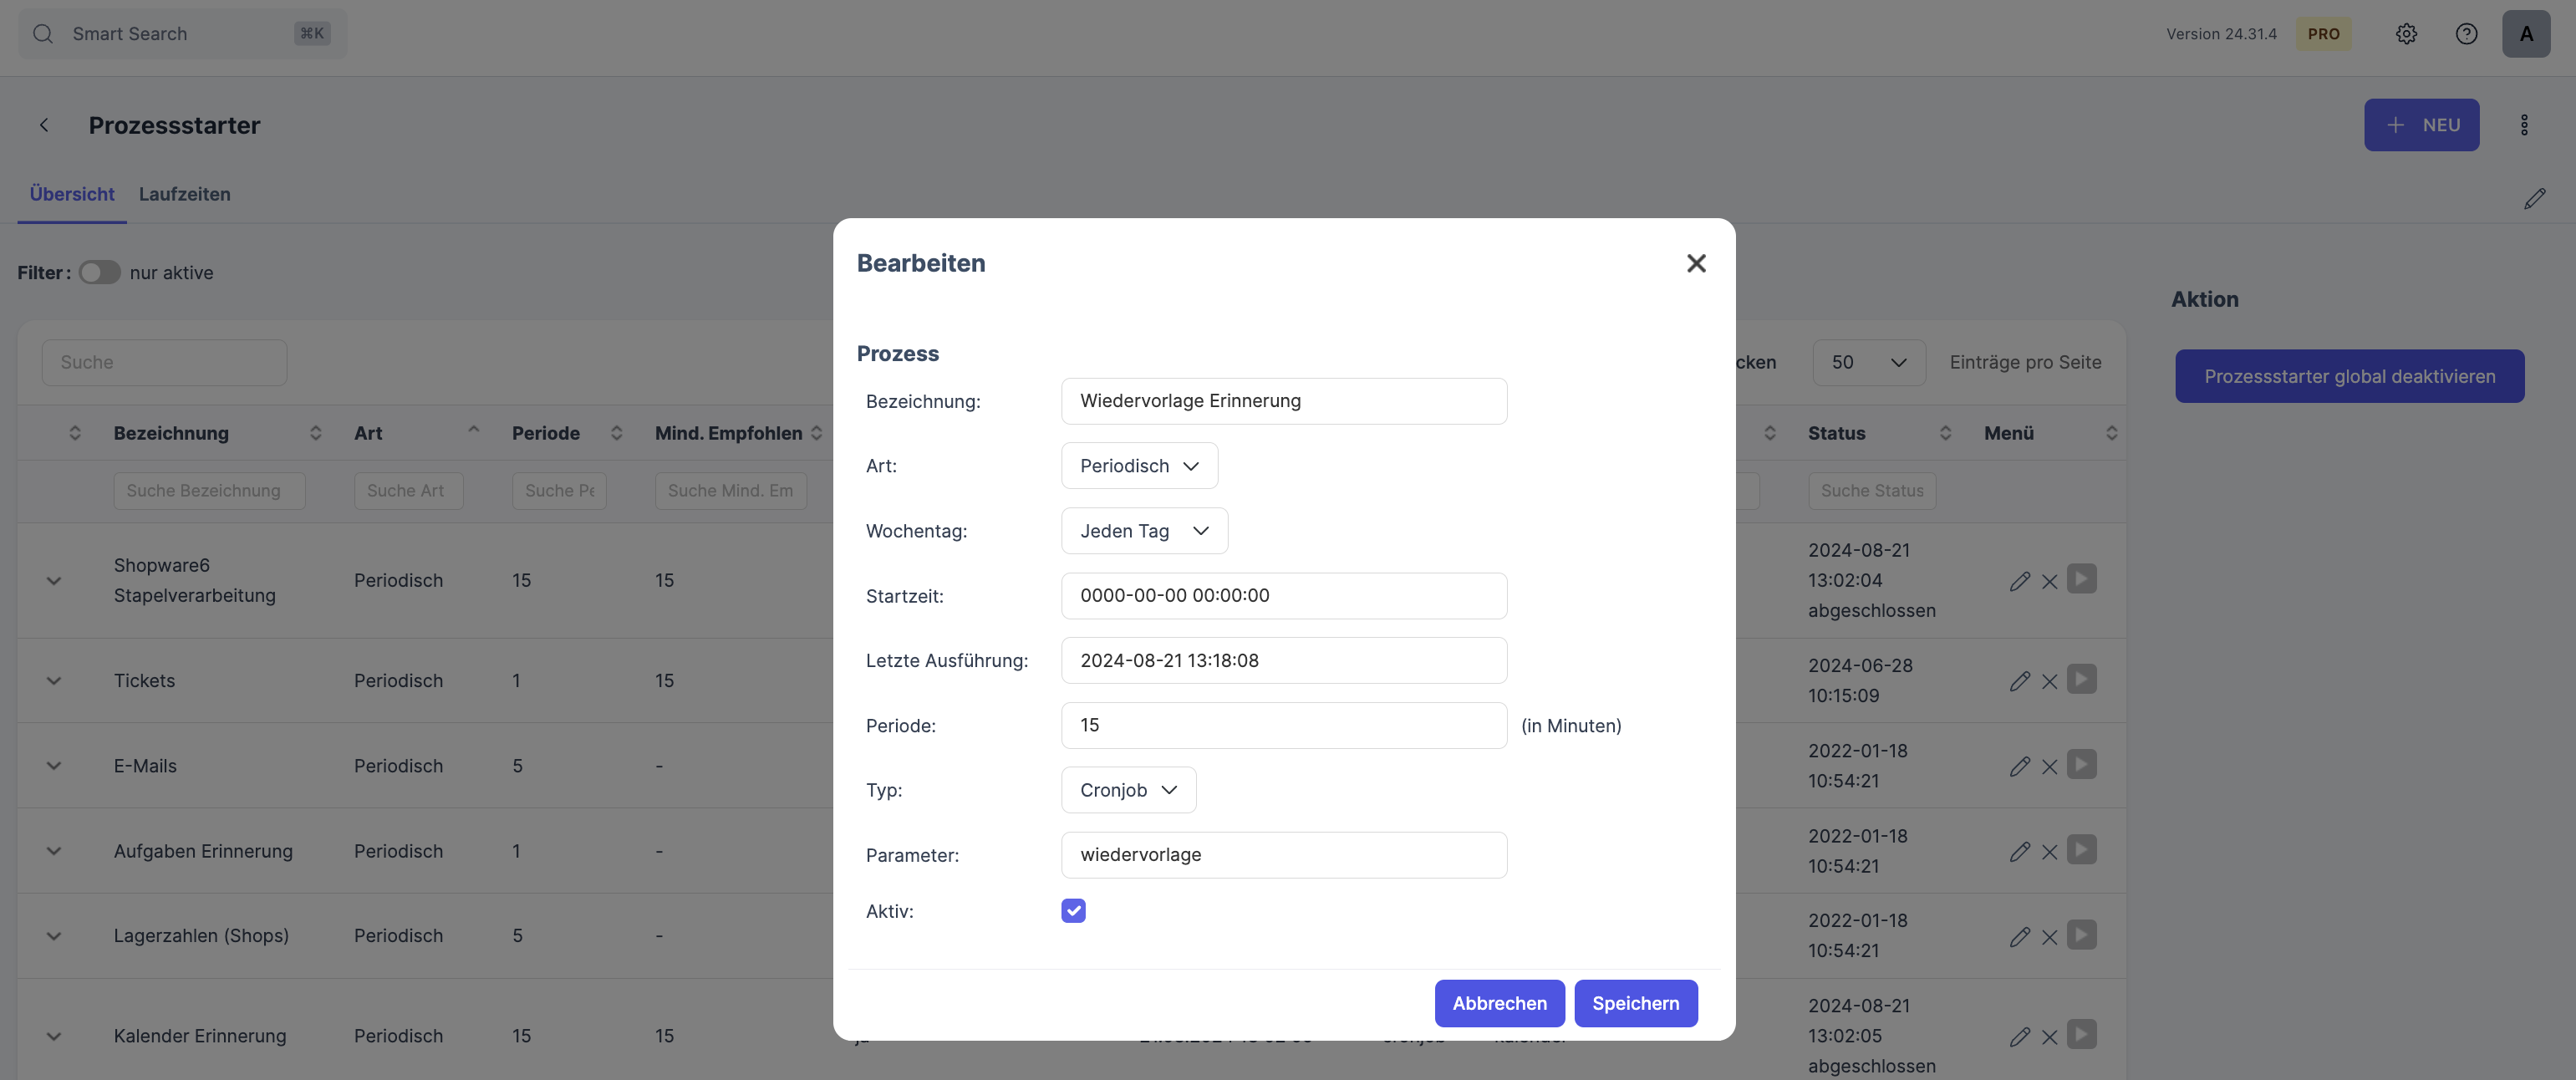The image size is (2576, 1080).
Task: Close the Bearbeiten dialog with X
Action: pos(1696,263)
